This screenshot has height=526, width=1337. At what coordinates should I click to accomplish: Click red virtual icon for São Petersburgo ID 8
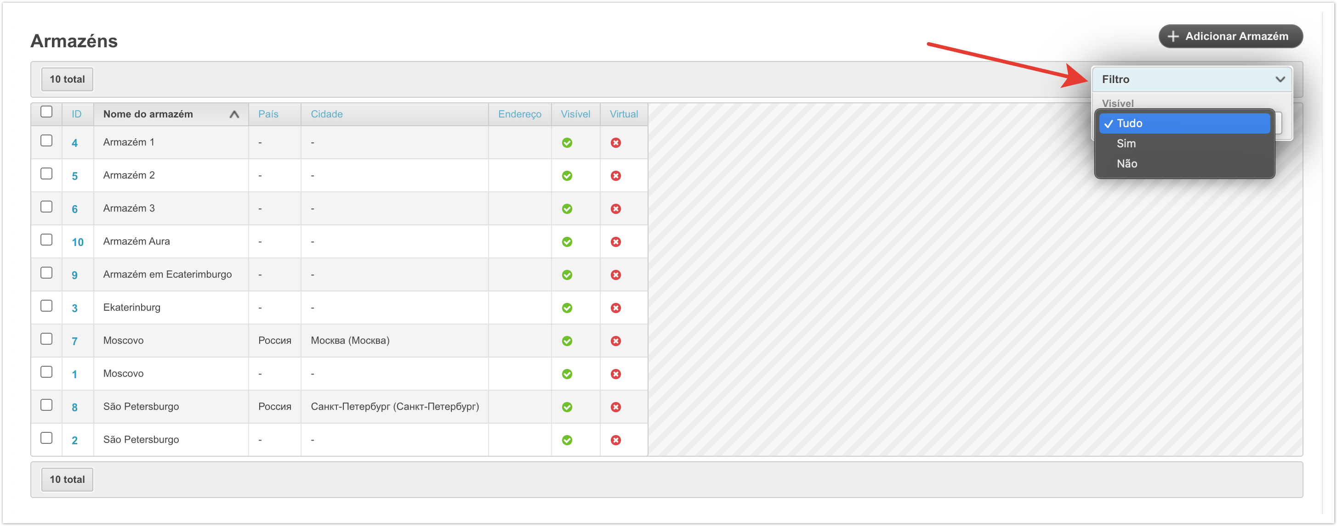click(x=615, y=407)
